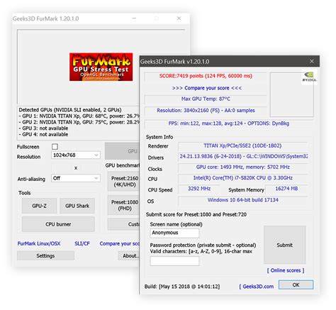Start the CPU burner
Viewport: 336px width, 310px height.
(x=58, y=224)
